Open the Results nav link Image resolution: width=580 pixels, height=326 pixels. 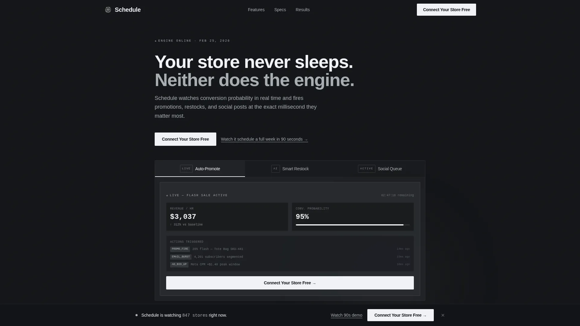tap(303, 10)
